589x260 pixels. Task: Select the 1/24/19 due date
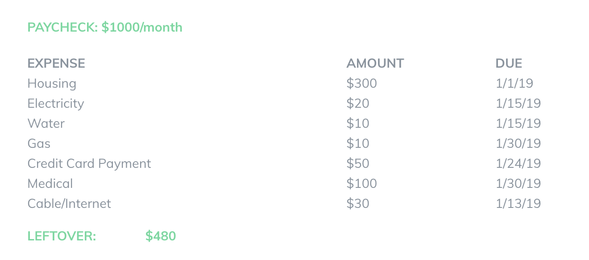tap(518, 163)
